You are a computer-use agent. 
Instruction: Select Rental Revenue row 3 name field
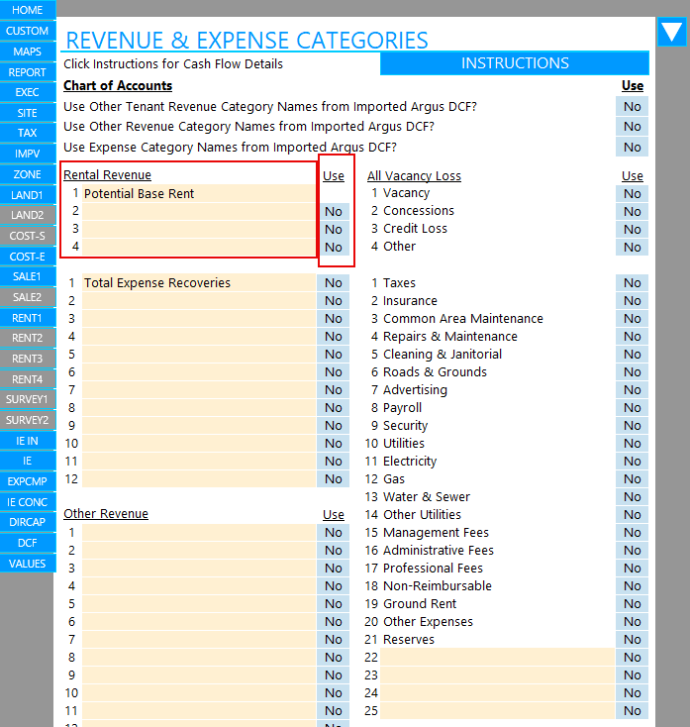click(199, 230)
